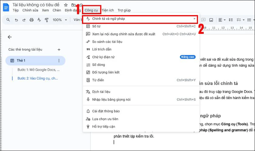Open the Tệp menu

16,10
